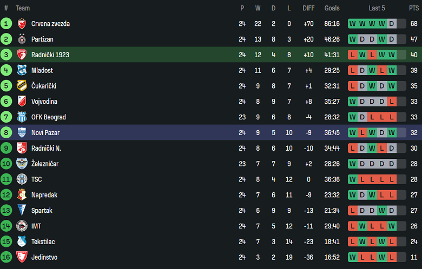This screenshot has height=269, width=422.
Task: Click the Partizan club crest
Action: point(22,39)
